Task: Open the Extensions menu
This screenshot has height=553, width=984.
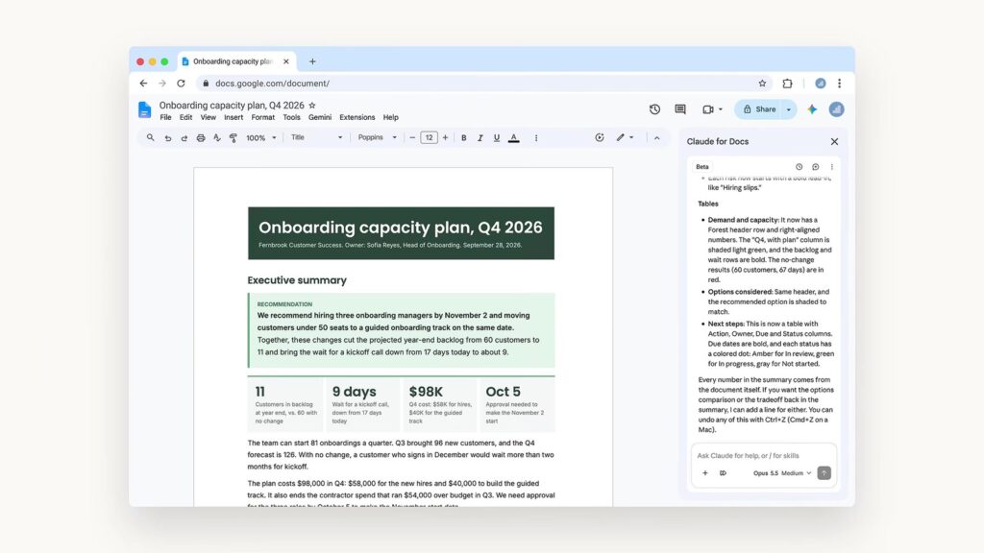Action: click(357, 117)
